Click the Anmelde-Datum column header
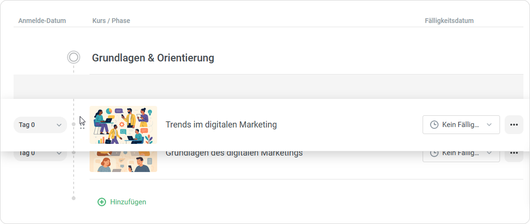This screenshot has width=530, height=224. pos(42,21)
